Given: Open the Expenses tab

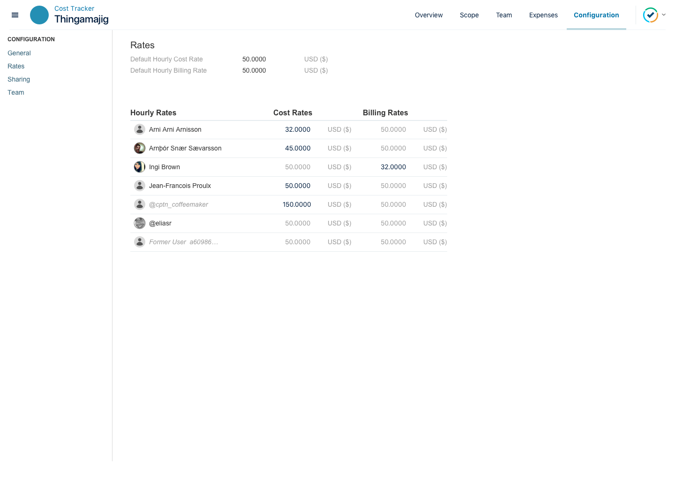Looking at the screenshot, I should [543, 15].
